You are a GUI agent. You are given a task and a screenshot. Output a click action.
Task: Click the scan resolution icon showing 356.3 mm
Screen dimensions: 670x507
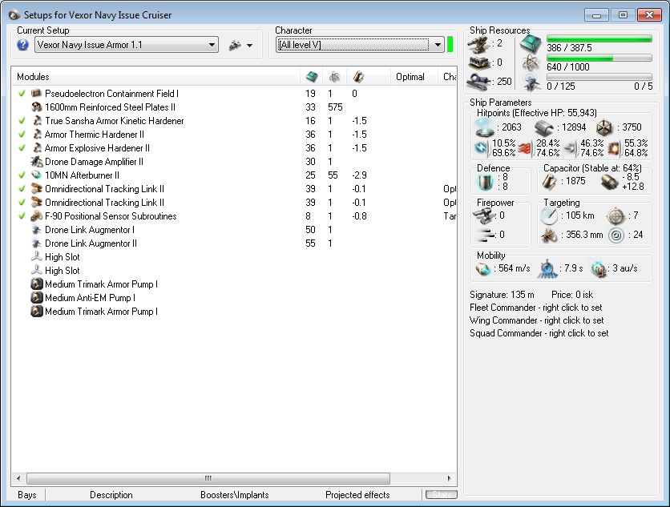(549, 235)
